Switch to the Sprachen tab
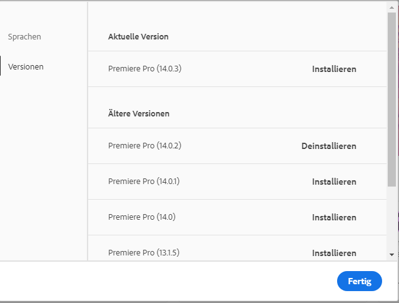The image size is (399, 303). point(24,37)
